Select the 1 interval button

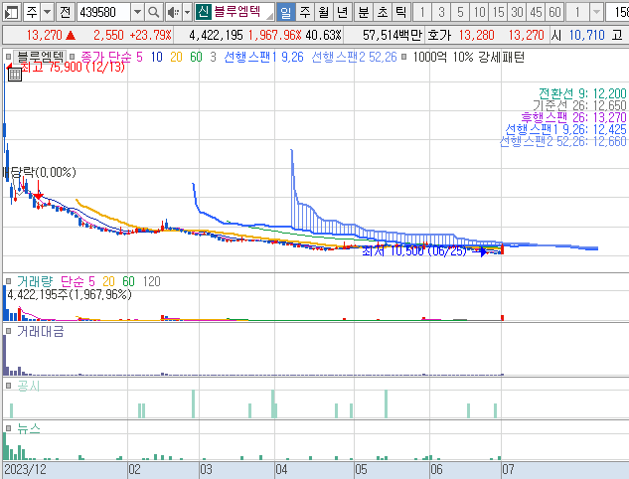[x=422, y=13]
